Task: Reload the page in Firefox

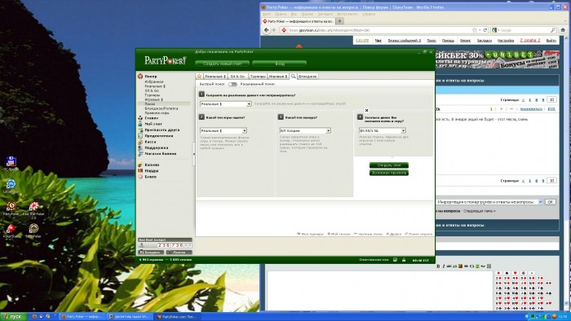Action: coord(485,30)
